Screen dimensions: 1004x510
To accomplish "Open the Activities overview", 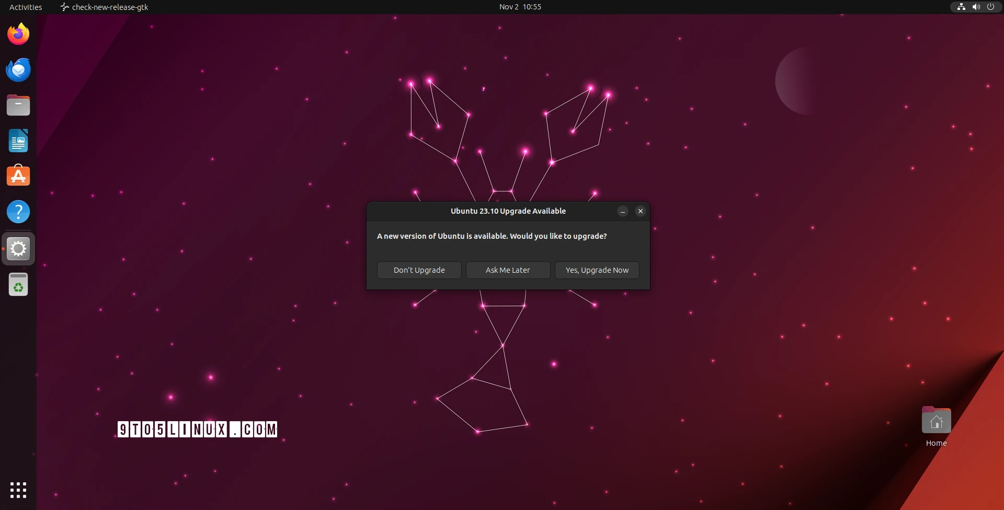I will 25,7.
